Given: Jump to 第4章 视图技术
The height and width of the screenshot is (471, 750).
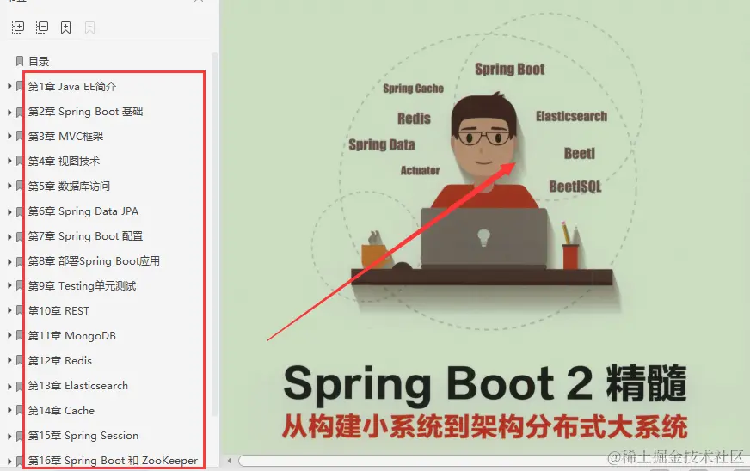Looking at the screenshot, I should (x=65, y=161).
